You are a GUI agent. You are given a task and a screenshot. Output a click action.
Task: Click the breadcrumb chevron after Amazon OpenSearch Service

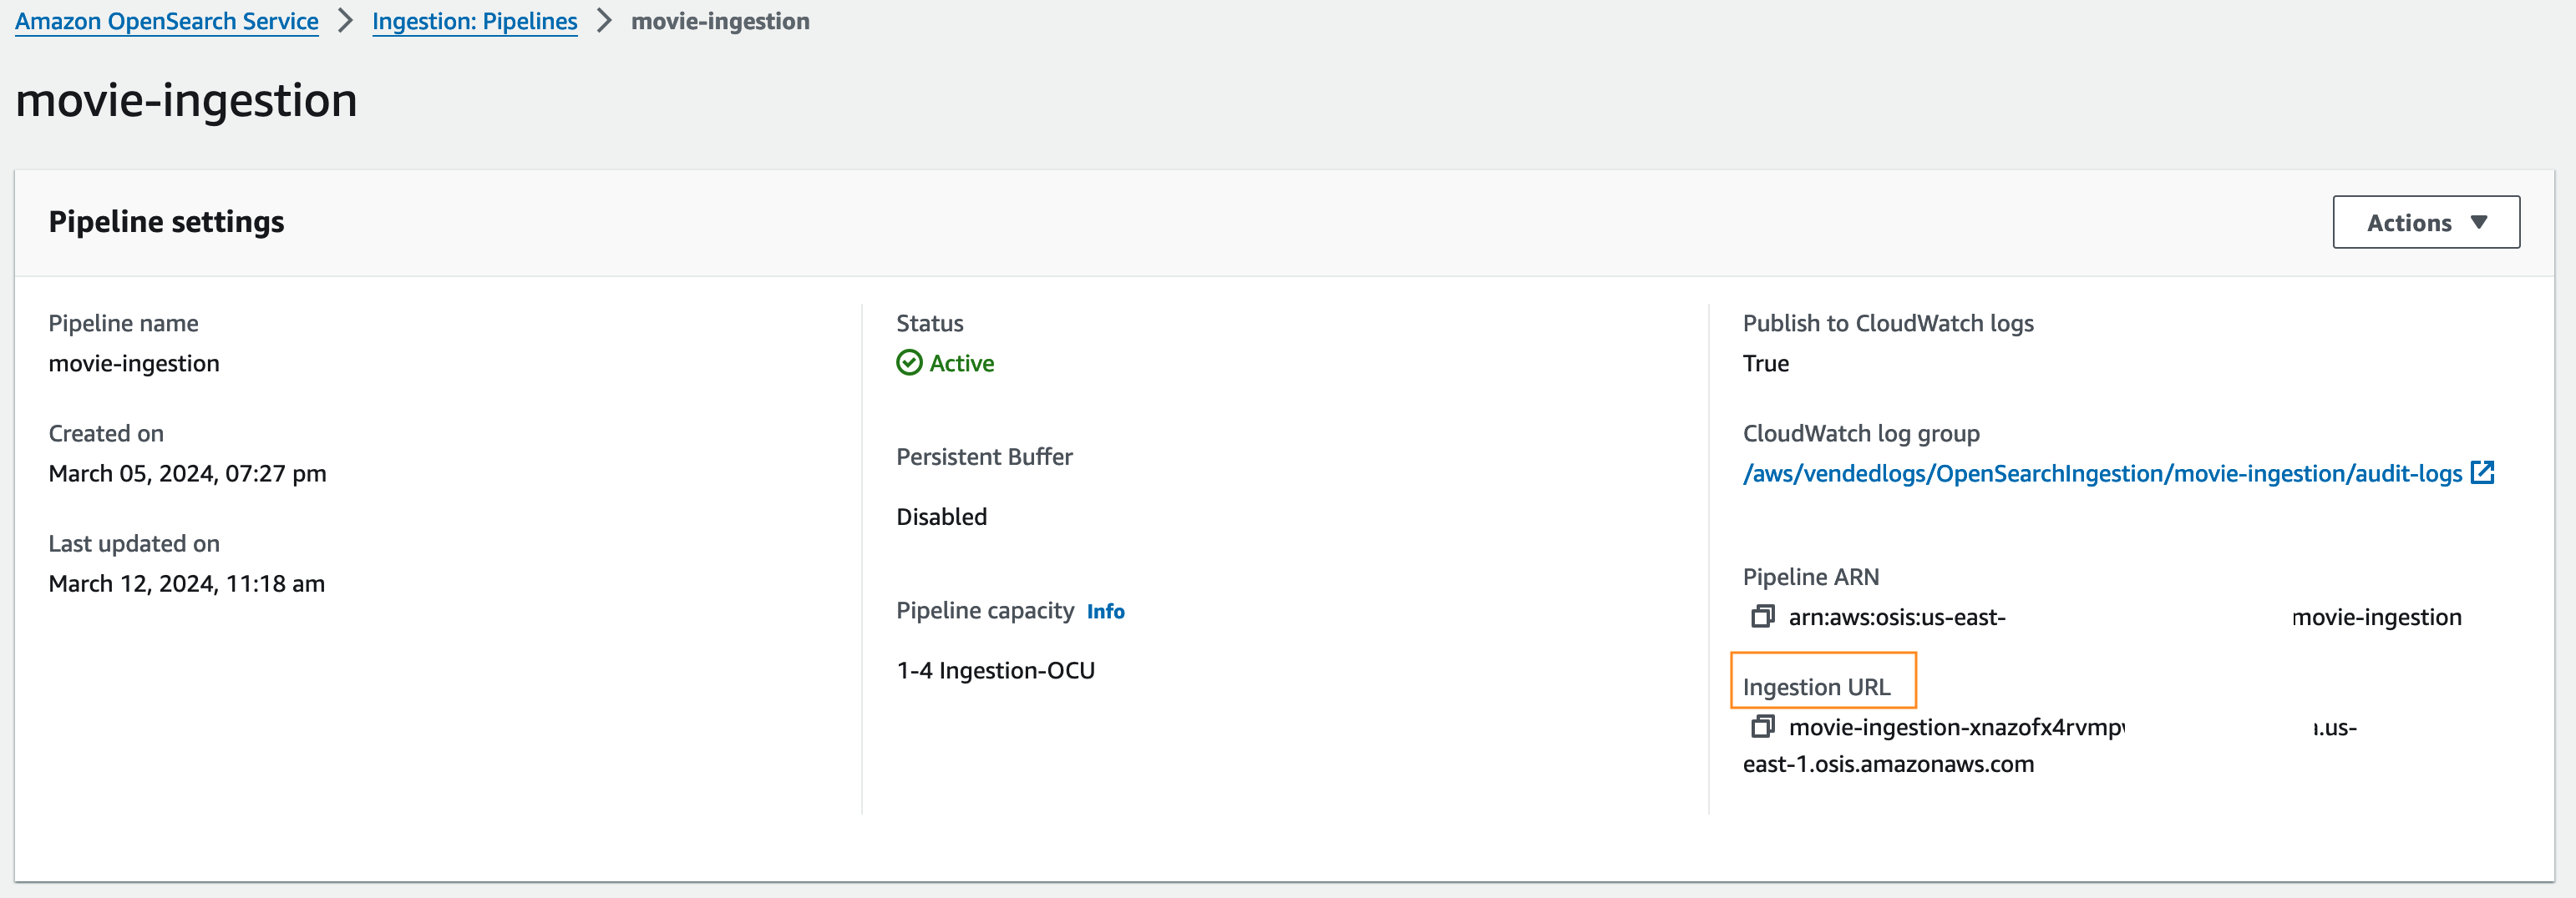345,21
